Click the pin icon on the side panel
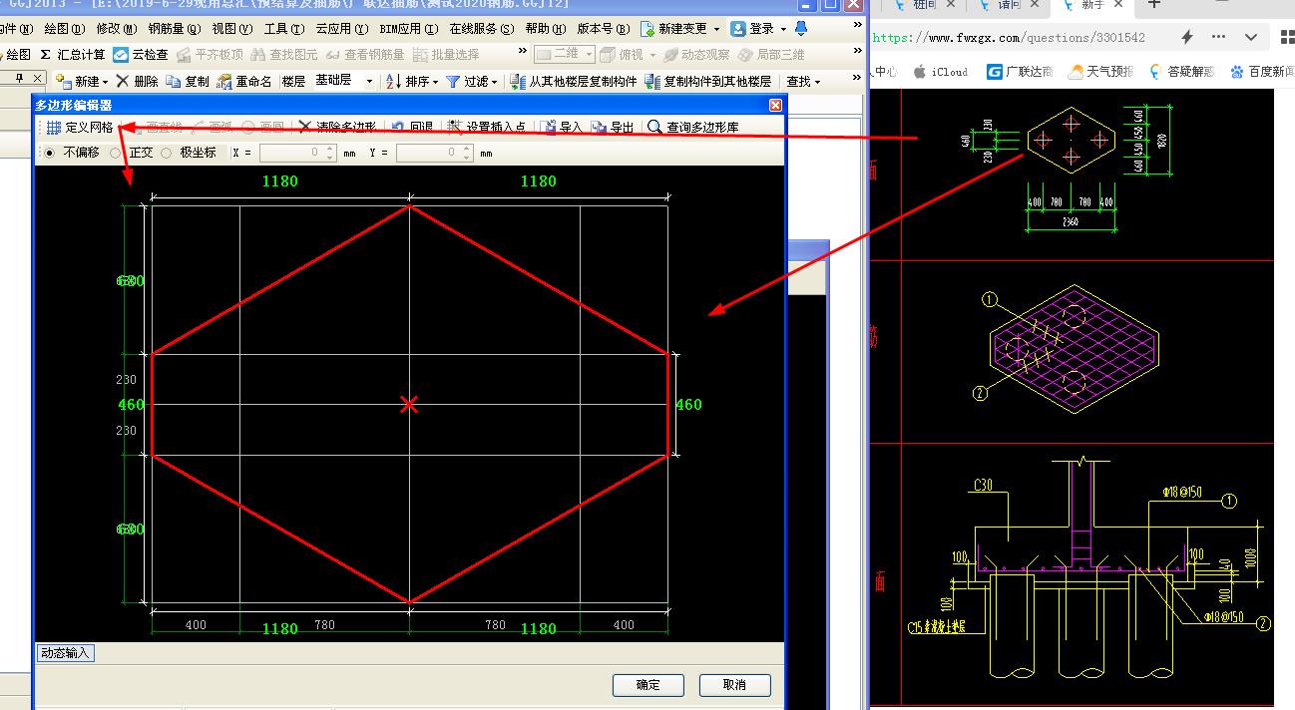The height and width of the screenshot is (710, 1295). pos(20,78)
